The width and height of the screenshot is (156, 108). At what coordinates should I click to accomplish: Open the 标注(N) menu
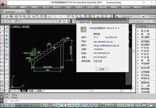pos(91,7)
